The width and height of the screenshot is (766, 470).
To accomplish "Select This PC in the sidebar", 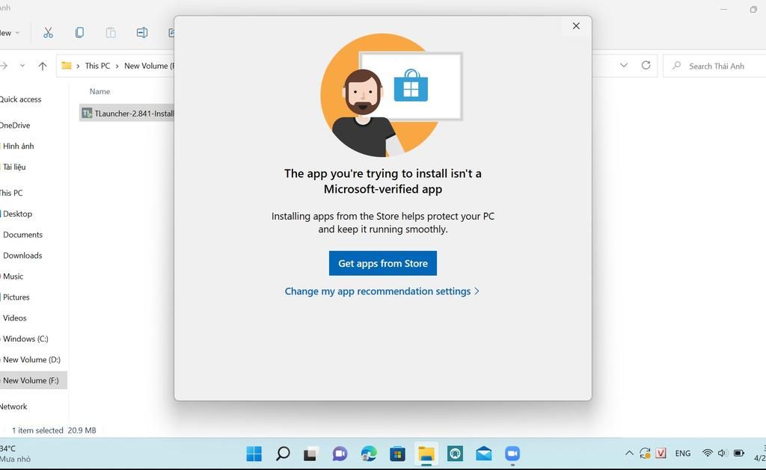I will [11, 193].
